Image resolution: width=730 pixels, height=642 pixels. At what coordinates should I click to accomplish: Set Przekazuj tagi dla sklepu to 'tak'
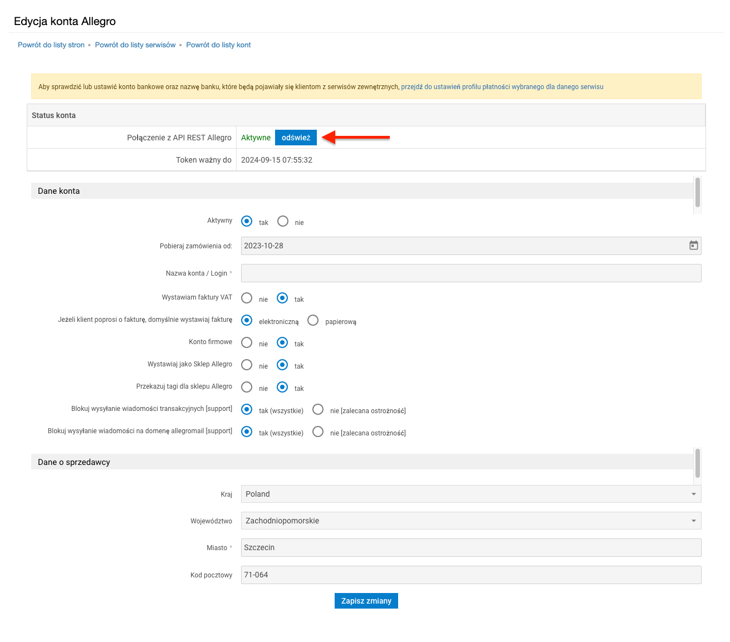pyautogui.click(x=282, y=387)
